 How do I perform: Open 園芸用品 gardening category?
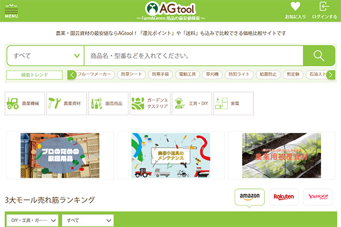pos(109,103)
